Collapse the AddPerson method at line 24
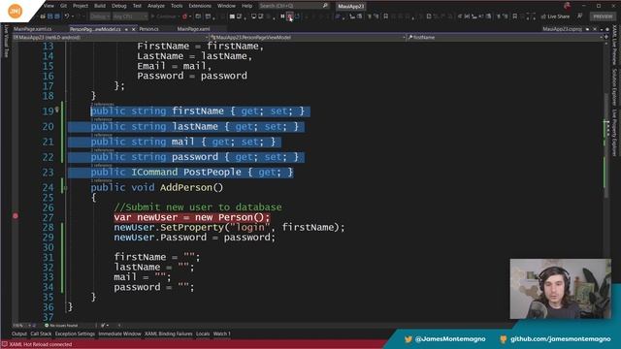 [65, 188]
